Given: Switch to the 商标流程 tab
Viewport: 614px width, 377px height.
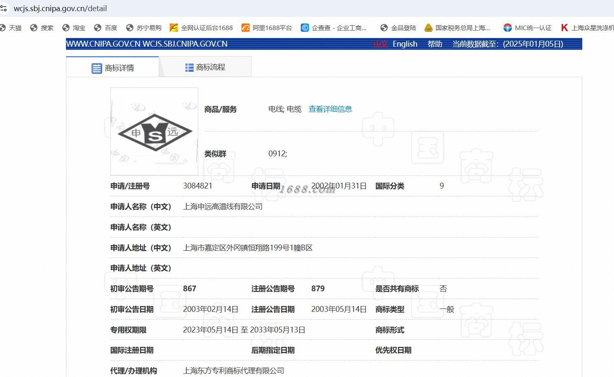Looking at the screenshot, I should click(x=205, y=67).
